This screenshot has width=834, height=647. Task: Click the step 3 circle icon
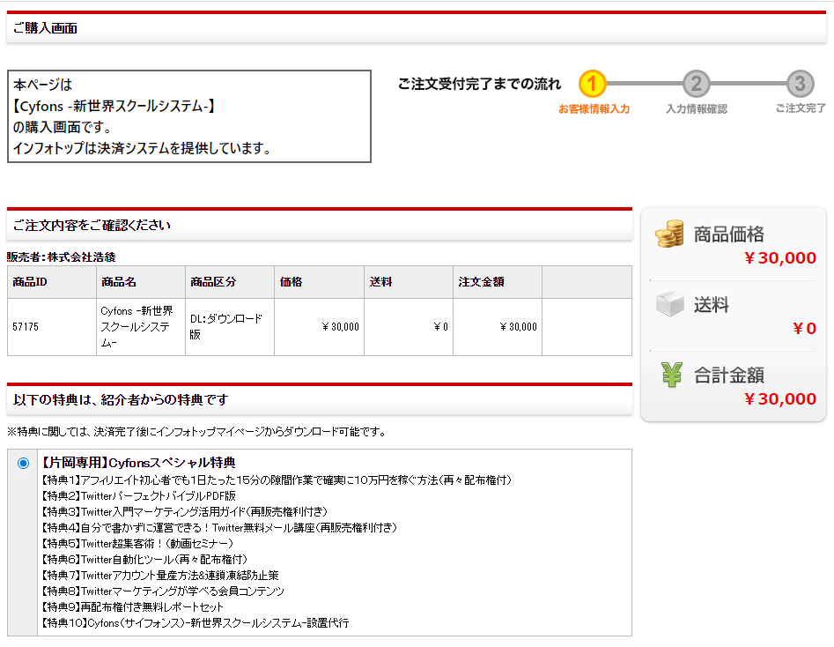(800, 85)
